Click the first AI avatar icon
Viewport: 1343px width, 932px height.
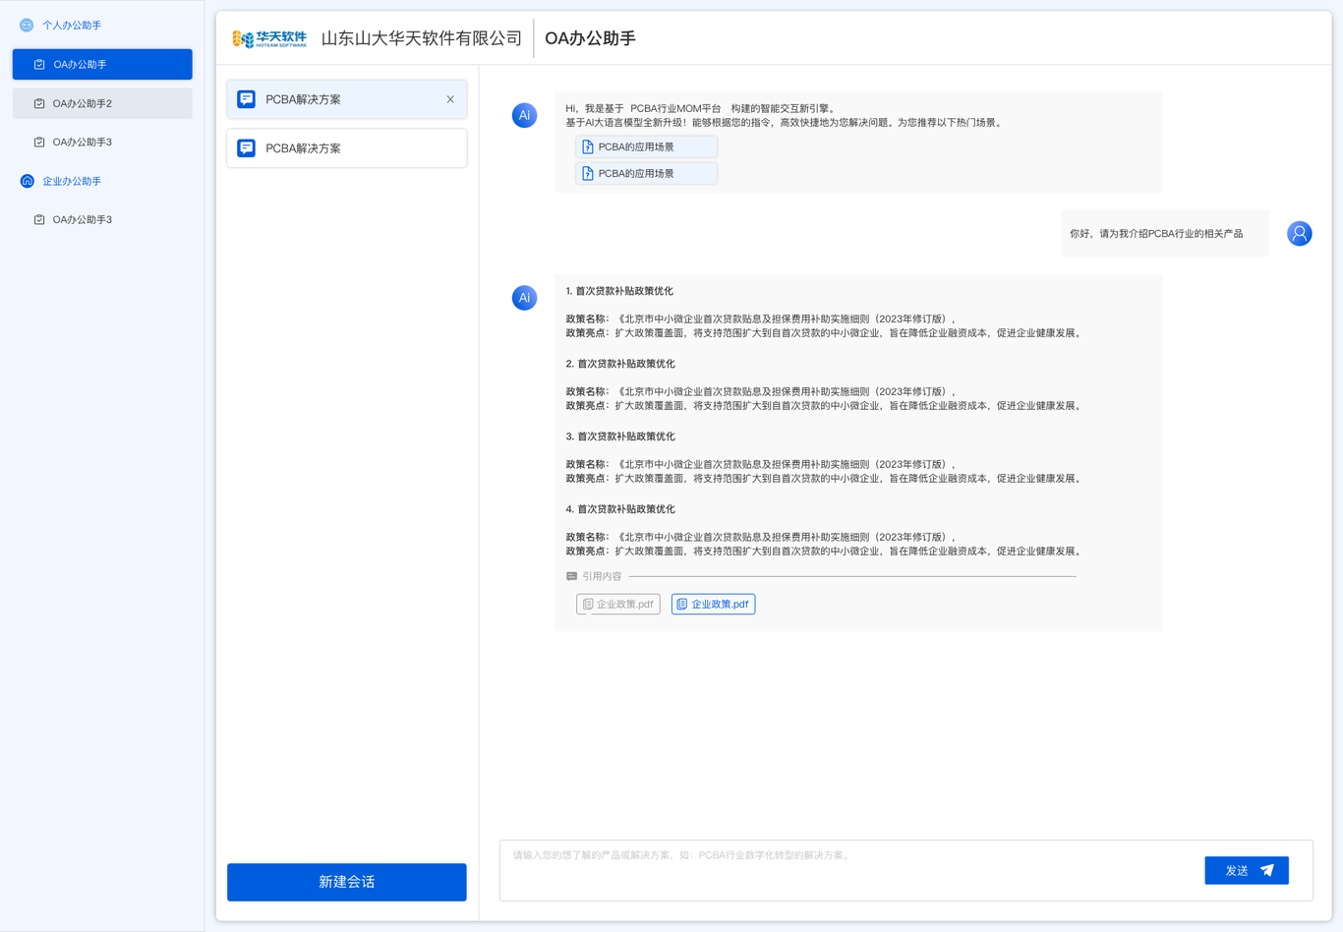coord(524,115)
